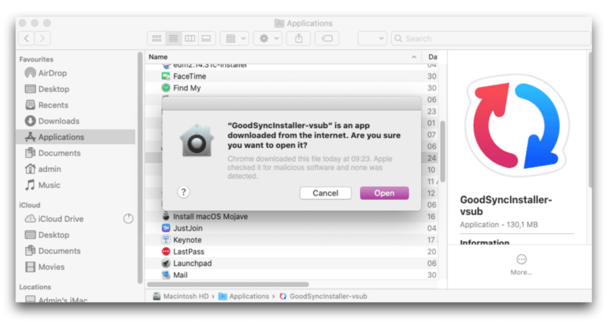Click the GoodSync preview icon

[517, 126]
